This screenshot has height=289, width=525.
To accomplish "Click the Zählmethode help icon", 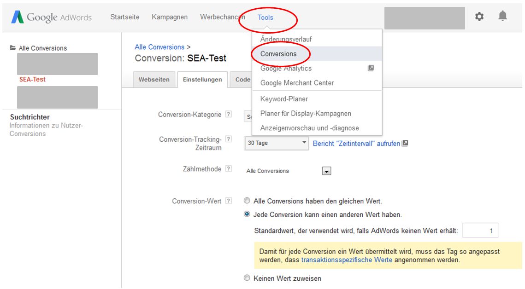I will click(229, 168).
